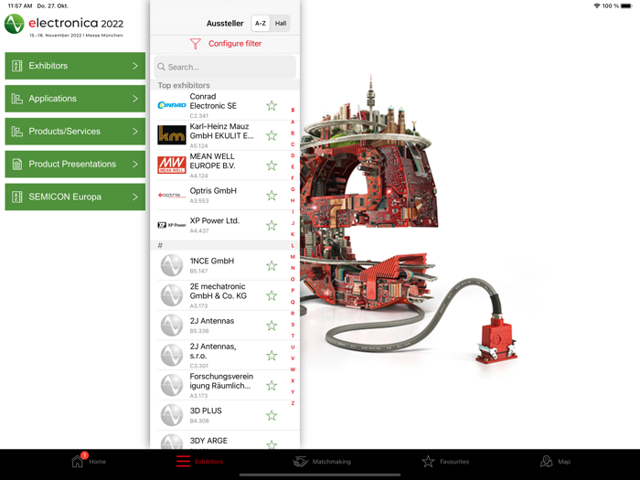Click the Exhibitors A-Z list icon
The height and width of the screenshot is (480, 640).
pyautogui.click(x=17, y=66)
